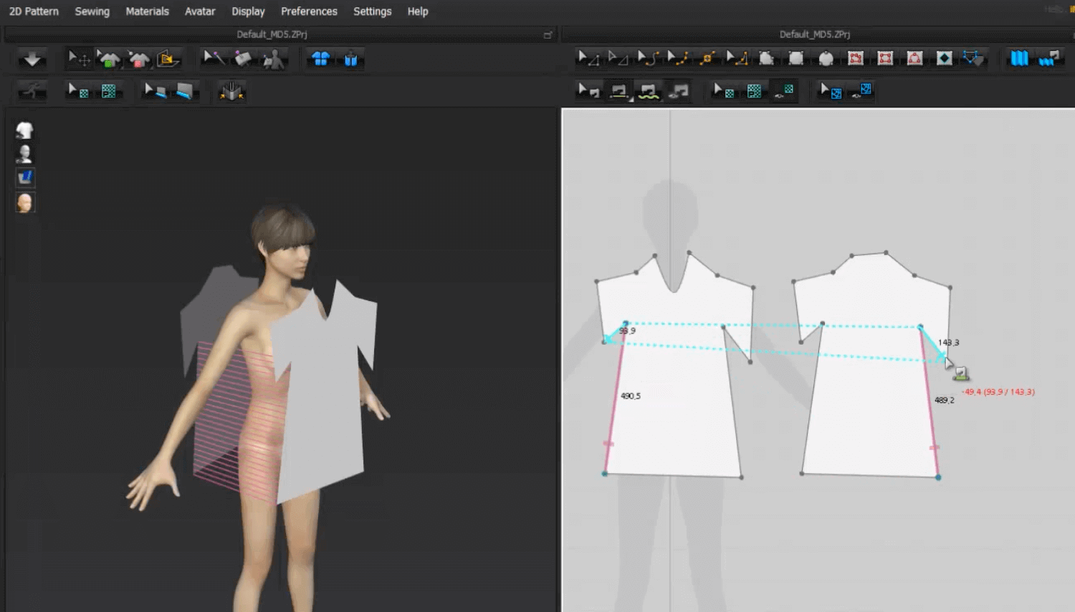Select the Free Sewing tool
This screenshot has height=612, width=1075.
[x=649, y=91]
